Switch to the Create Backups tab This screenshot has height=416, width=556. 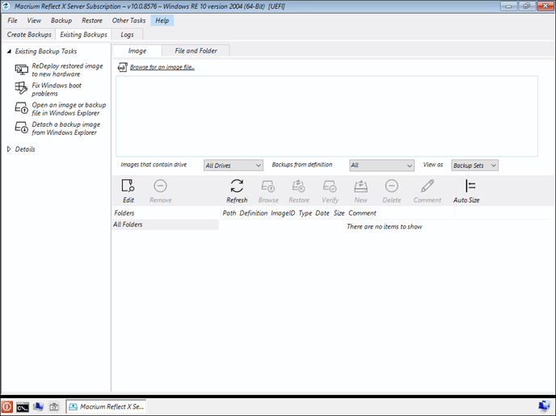[x=29, y=35]
